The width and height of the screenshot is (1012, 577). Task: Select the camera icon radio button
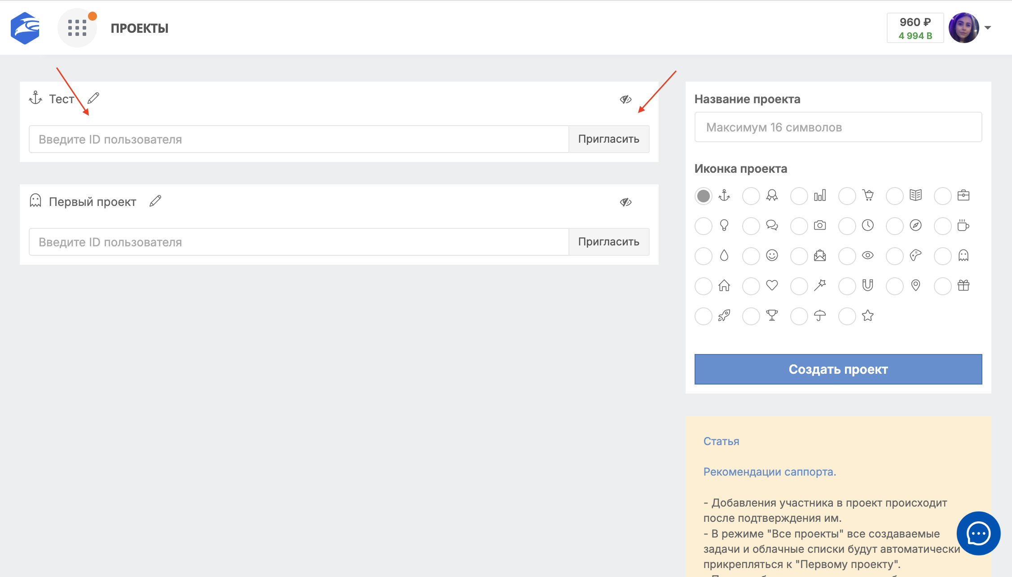pos(799,226)
